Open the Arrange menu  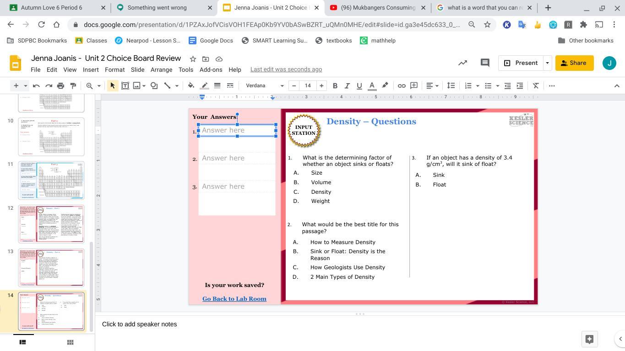[x=161, y=69]
